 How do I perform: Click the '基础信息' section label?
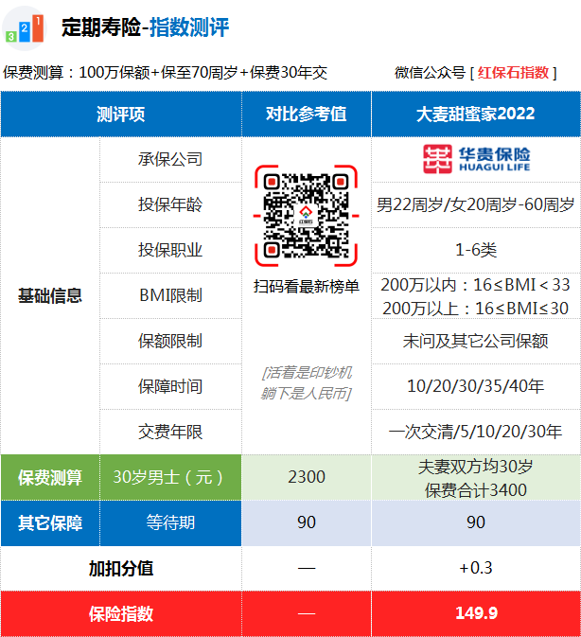click(50, 295)
